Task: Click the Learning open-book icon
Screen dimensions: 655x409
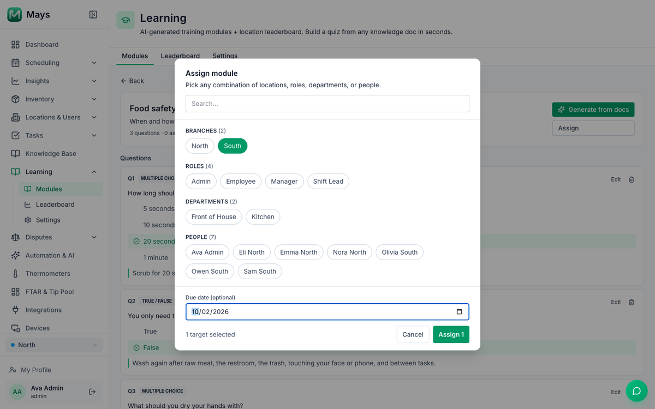Action: click(15, 172)
